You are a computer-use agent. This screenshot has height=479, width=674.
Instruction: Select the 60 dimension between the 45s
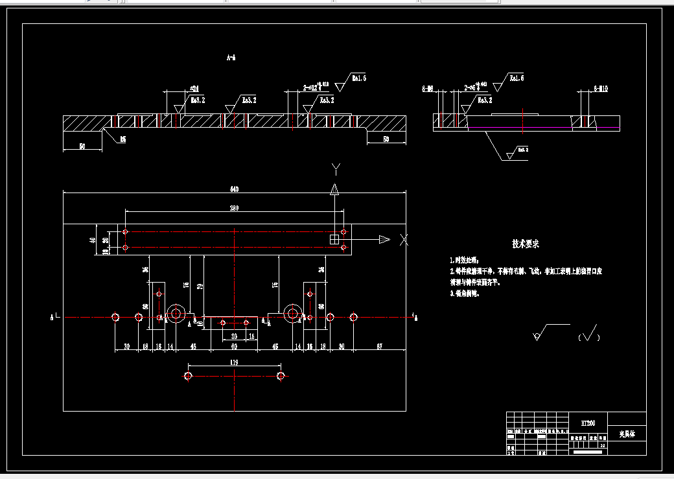[234, 346]
